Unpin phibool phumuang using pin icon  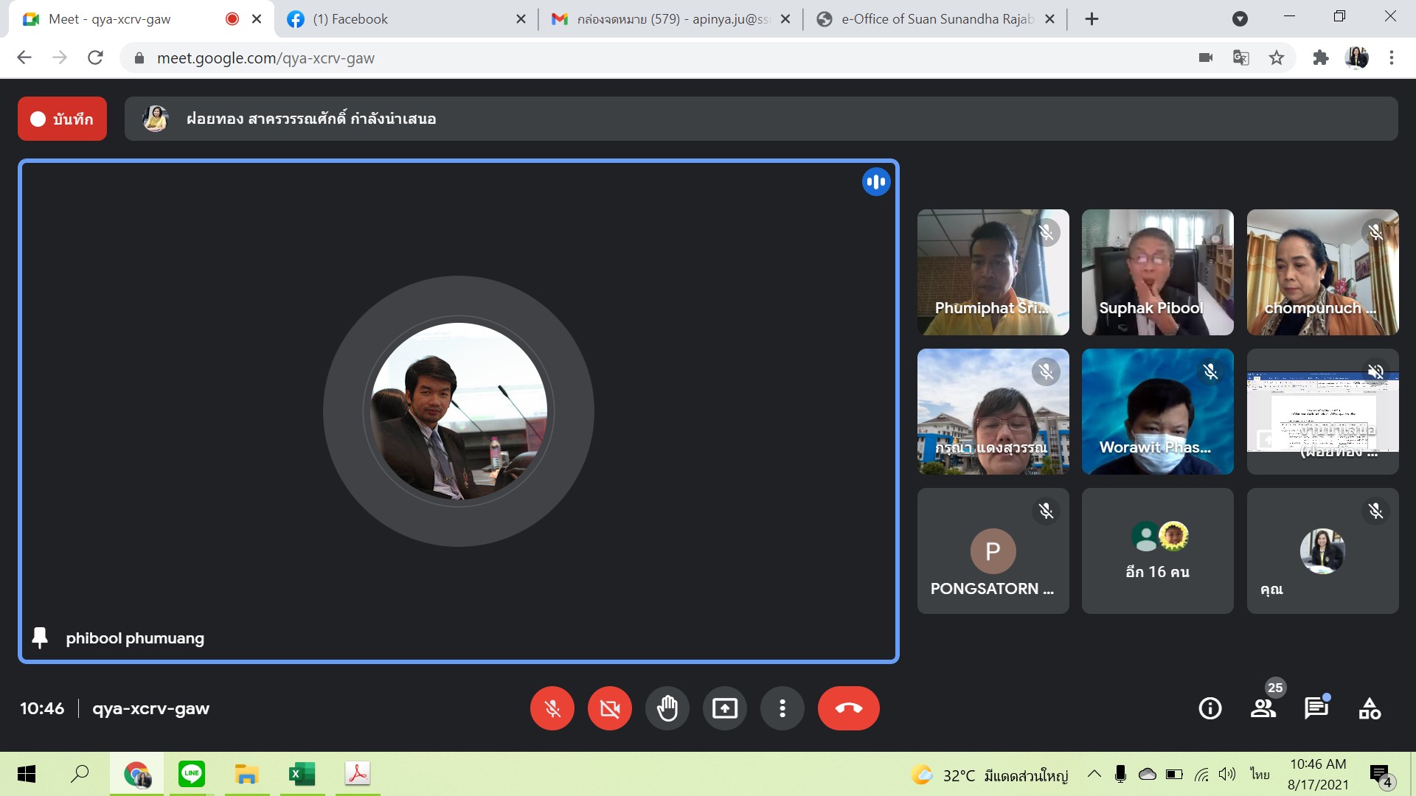coord(40,638)
